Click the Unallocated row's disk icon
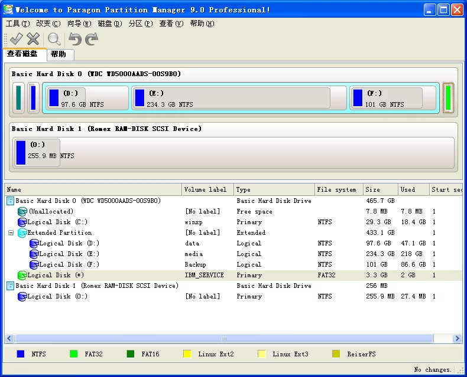 [x=22, y=211]
